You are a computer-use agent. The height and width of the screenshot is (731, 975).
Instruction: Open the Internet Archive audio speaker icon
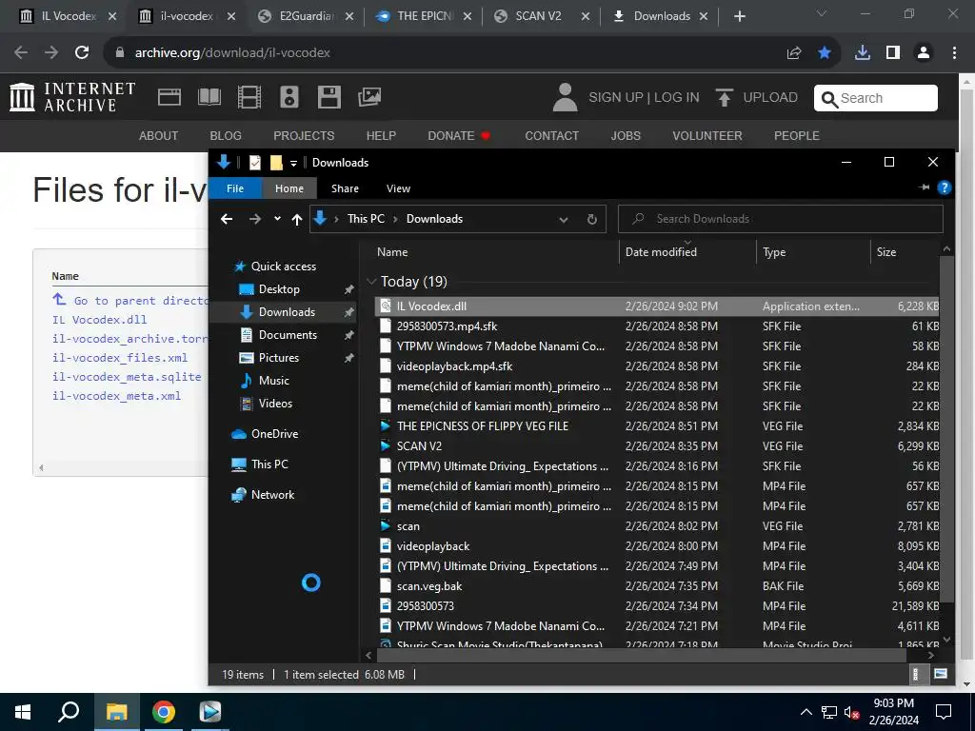tap(289, 97)
